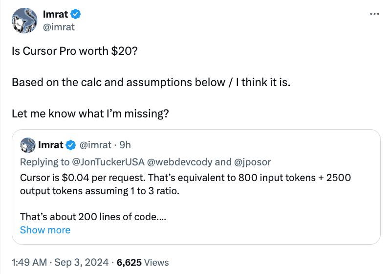The height and width of the screenshot is (274, 390).
Task: Click the small avatar in quoted tweet
Action: click(27, 145)
